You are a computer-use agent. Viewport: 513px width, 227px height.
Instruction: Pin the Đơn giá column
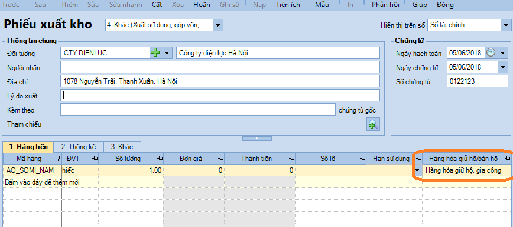click(x=221, y=159)
